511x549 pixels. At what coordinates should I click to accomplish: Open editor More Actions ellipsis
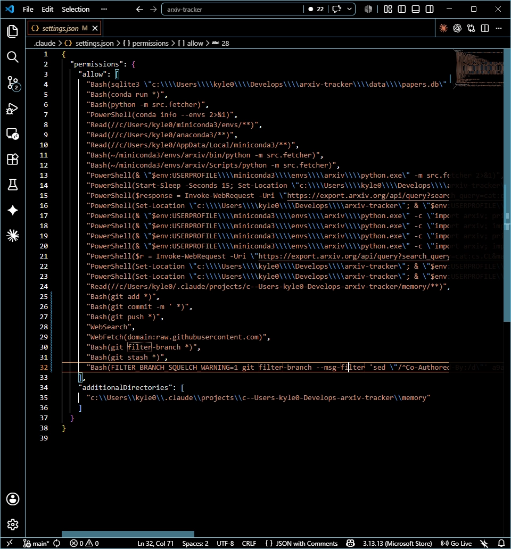click(499, 28)
